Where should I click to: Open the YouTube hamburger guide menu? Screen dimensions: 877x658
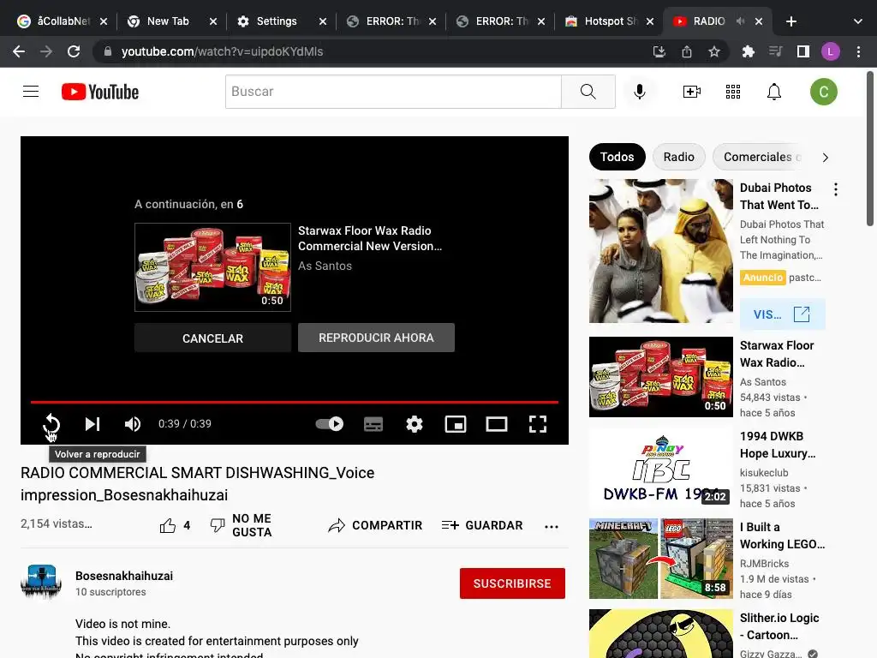pyautogui.click(x=31, y=92)
